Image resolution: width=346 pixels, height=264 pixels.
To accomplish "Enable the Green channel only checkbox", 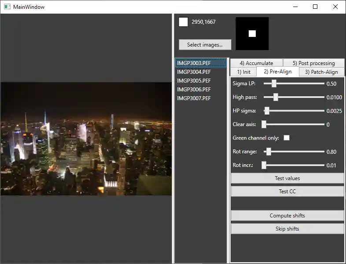I will pyautogui.click(x=287, y=138).
